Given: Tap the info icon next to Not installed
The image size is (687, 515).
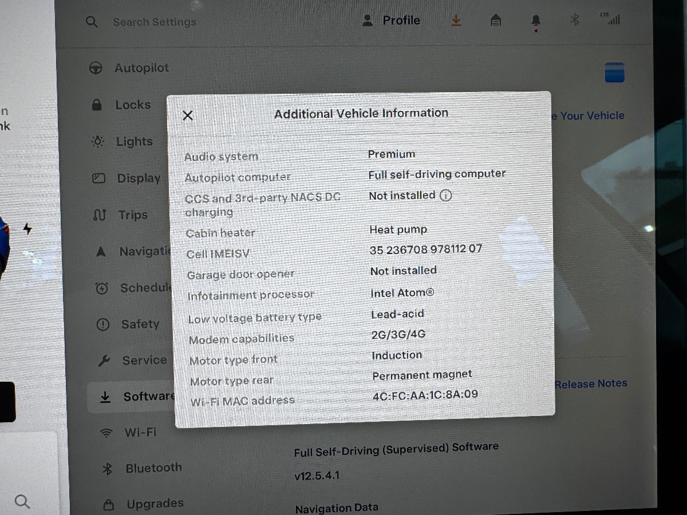Looking at the screenshot, I should pyautogui.click(x=445, y=196).
